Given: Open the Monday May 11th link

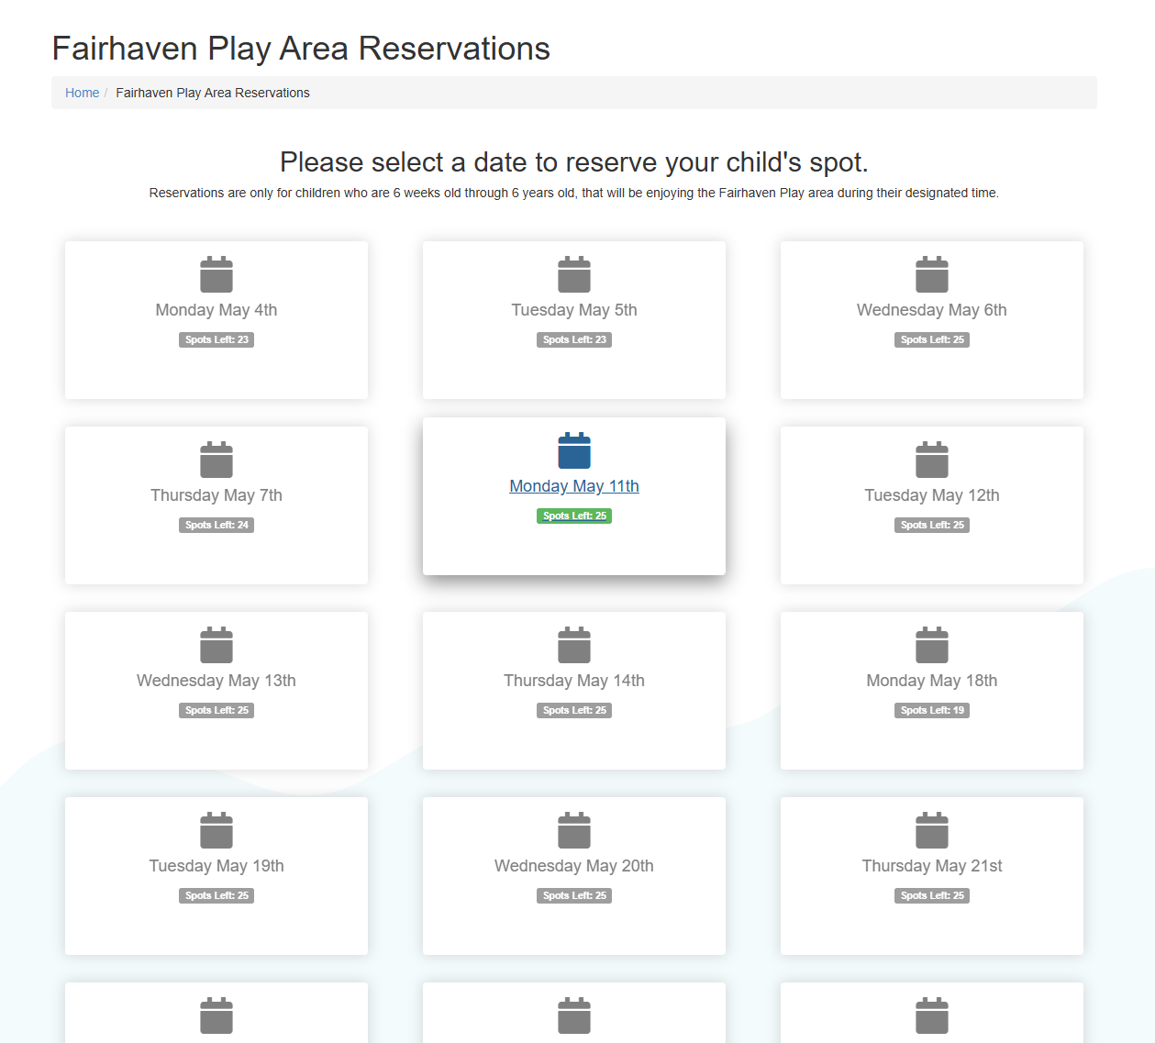Looking at the screenshot, I should [x=574, y=486].
